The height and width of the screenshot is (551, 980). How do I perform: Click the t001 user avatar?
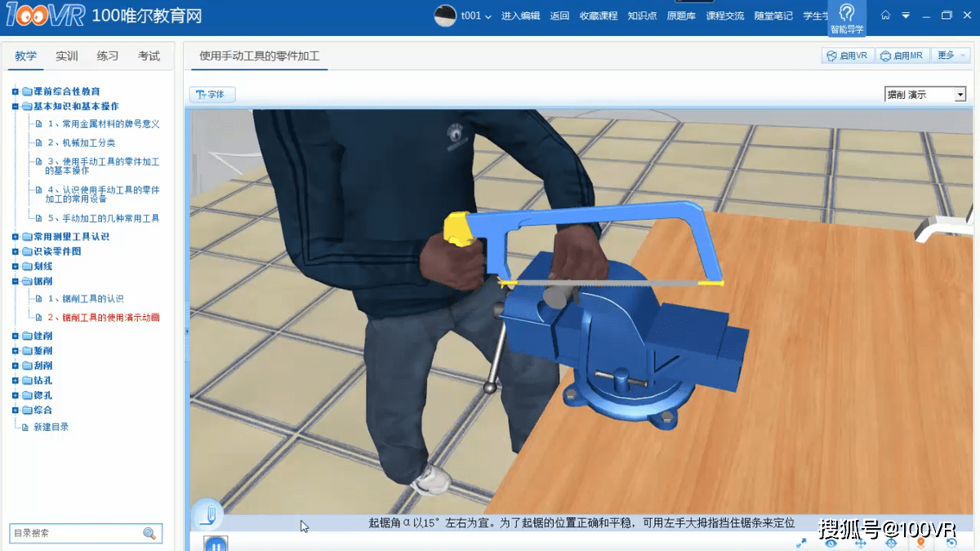click(x=445, y=16)
